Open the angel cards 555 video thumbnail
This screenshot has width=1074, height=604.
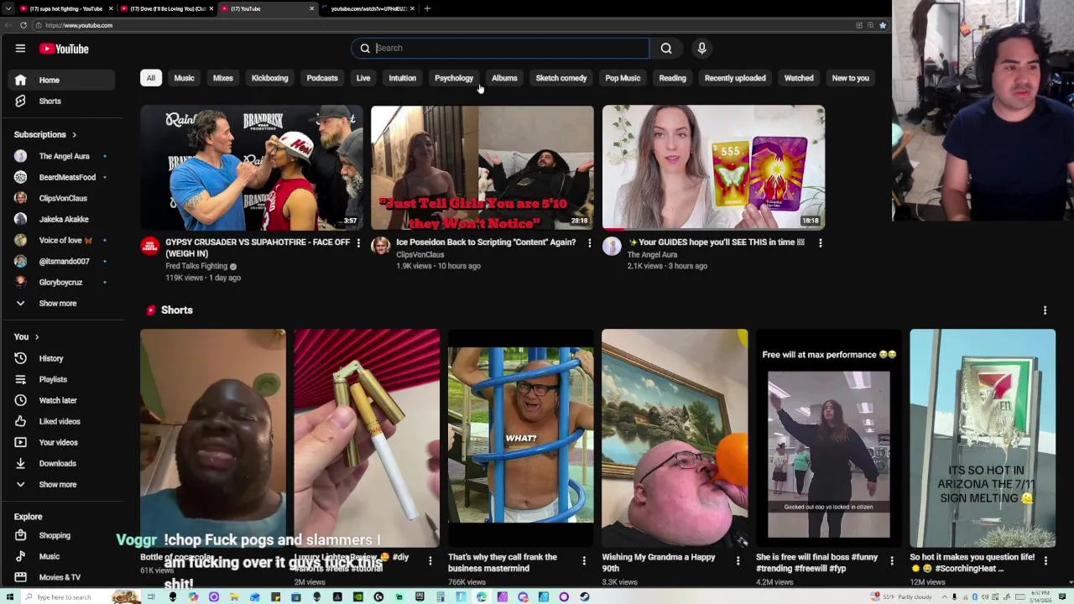pyautogui.click(x=713, y=167)
